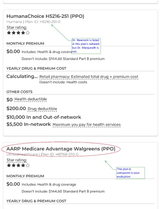Viewport: 161px width, 209px height.
Task: Click the Dr. Nawrocki network annotation note
Action: click(86, 46)
